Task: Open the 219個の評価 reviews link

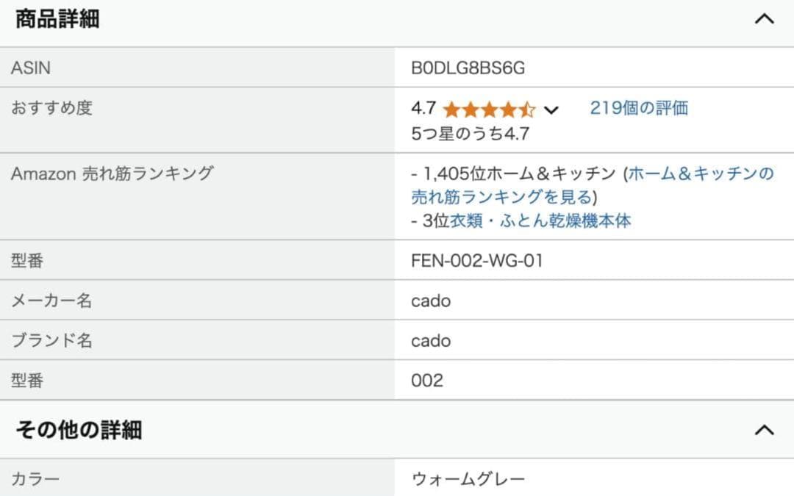Action: click(x=638, y=109)
